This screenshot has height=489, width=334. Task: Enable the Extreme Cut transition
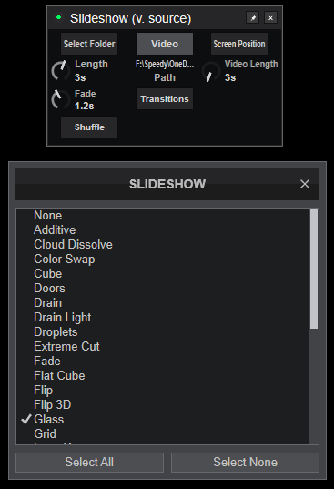(66, 346)
